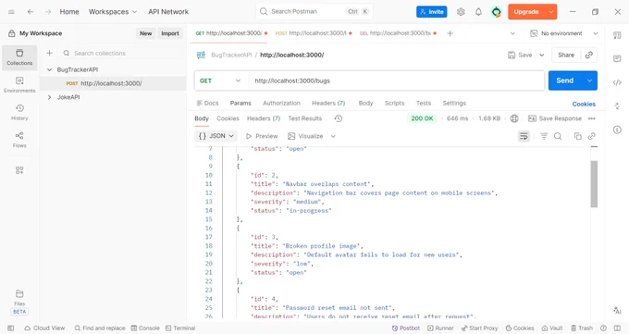This screenshot has width=629, height=334.
Task: Open the Console in status bar
Action: click(x=145, y=328)
